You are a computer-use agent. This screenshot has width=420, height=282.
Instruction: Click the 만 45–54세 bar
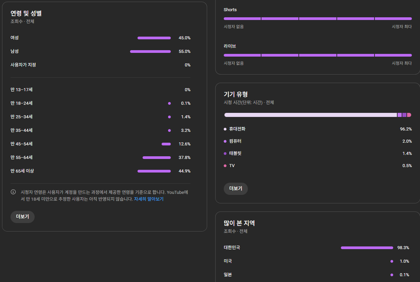point(166,144)
